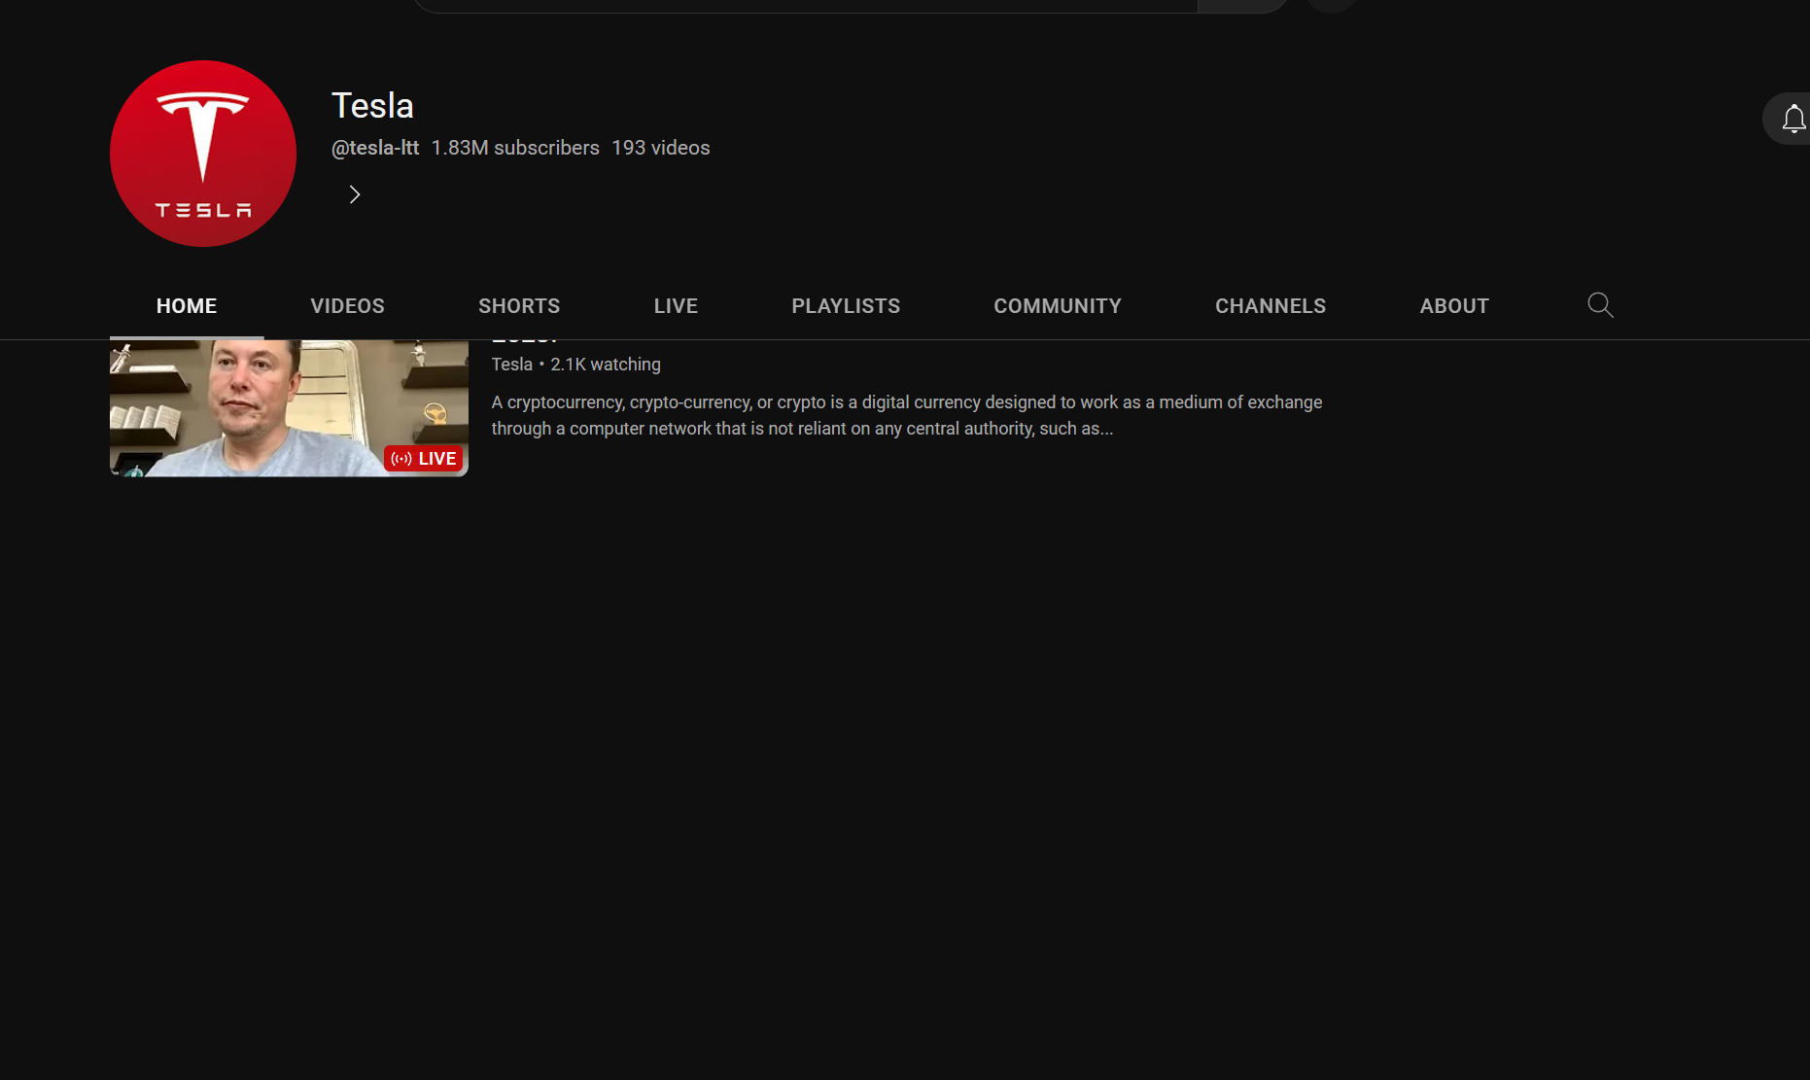View the CHANNELS tab
The width and height of the screenshot is (1810, 1080).
[1270, 306]
